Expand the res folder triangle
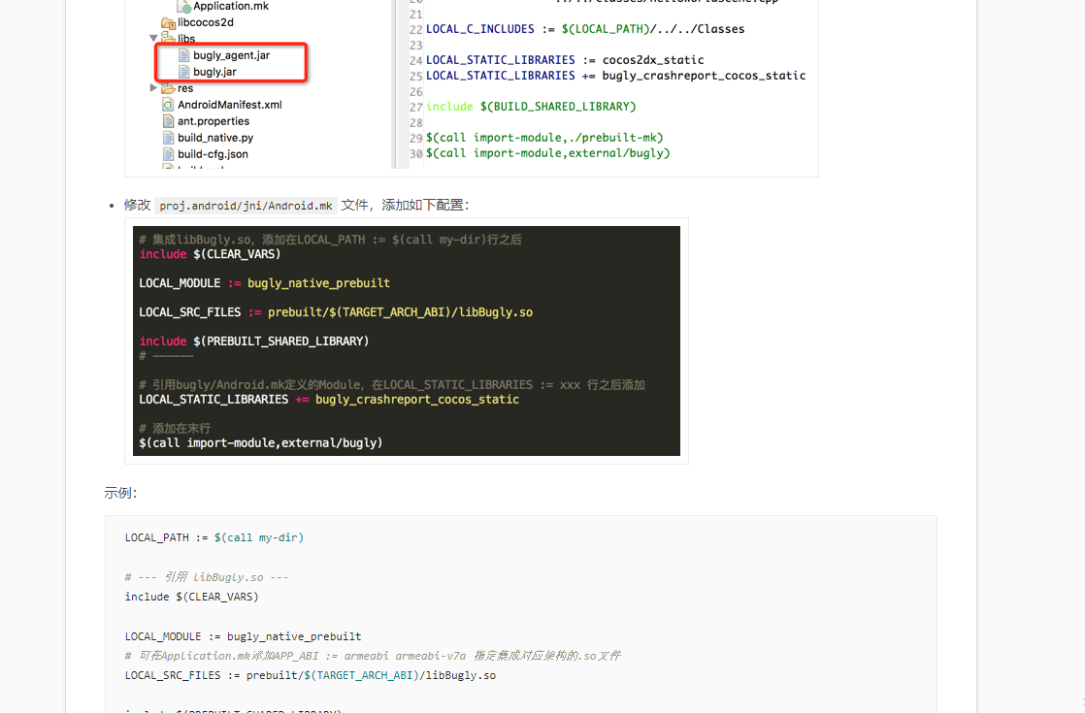The width and height of the screenshot is (1085, 713). [x=153, y=88]
